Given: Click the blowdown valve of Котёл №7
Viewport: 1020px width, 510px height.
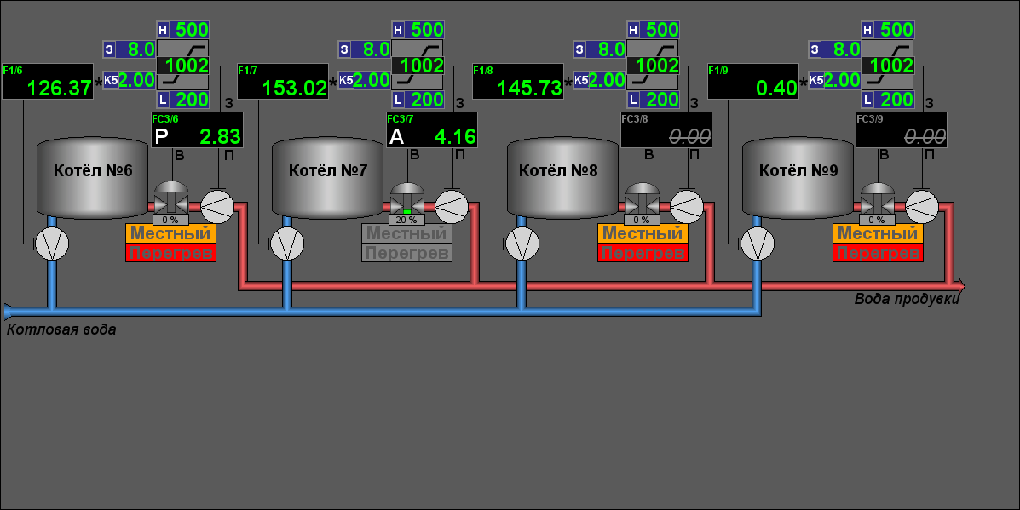Looking at the screenshot, I should click(x=406, y=201).
